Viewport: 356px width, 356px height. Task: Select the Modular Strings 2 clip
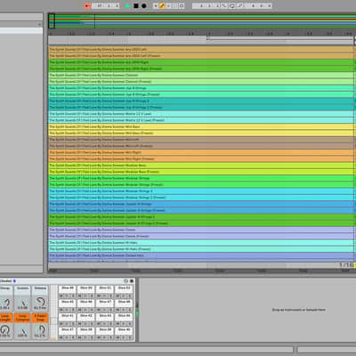pyautogui.click(x=201, y=191)
